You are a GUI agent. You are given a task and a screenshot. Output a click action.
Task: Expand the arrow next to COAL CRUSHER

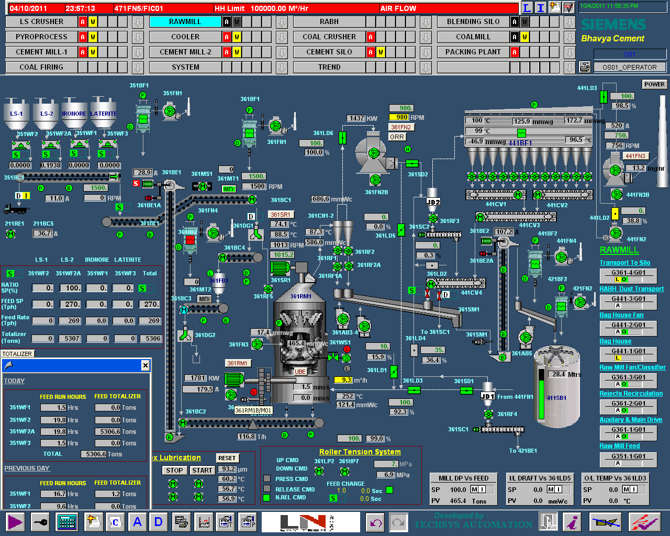point(426,37)
